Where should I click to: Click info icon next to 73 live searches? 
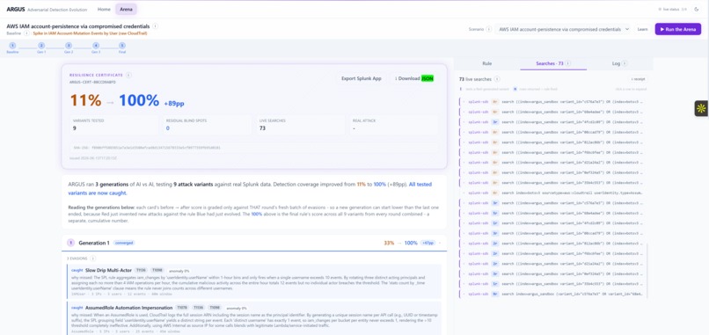coord(497,79)
